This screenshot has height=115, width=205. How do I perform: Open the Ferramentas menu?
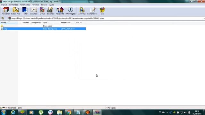pyautogui.click(x=25, y=5)
